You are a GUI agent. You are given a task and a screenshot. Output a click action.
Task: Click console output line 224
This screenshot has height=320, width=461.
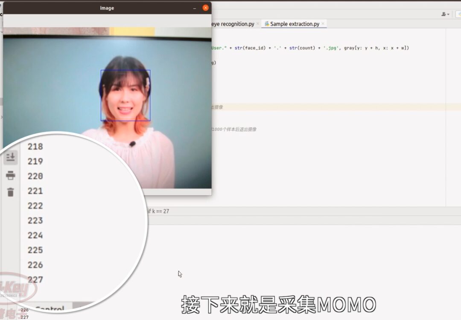(35, 236)
